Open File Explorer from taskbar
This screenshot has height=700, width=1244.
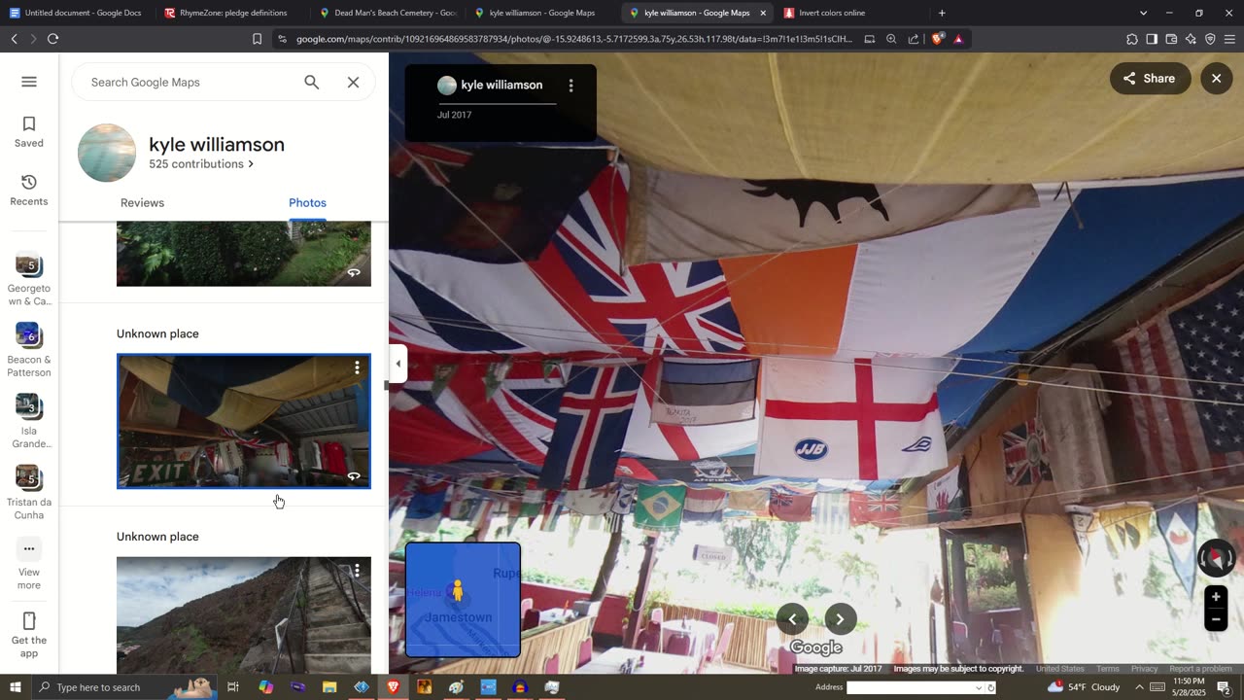[329, 687]
